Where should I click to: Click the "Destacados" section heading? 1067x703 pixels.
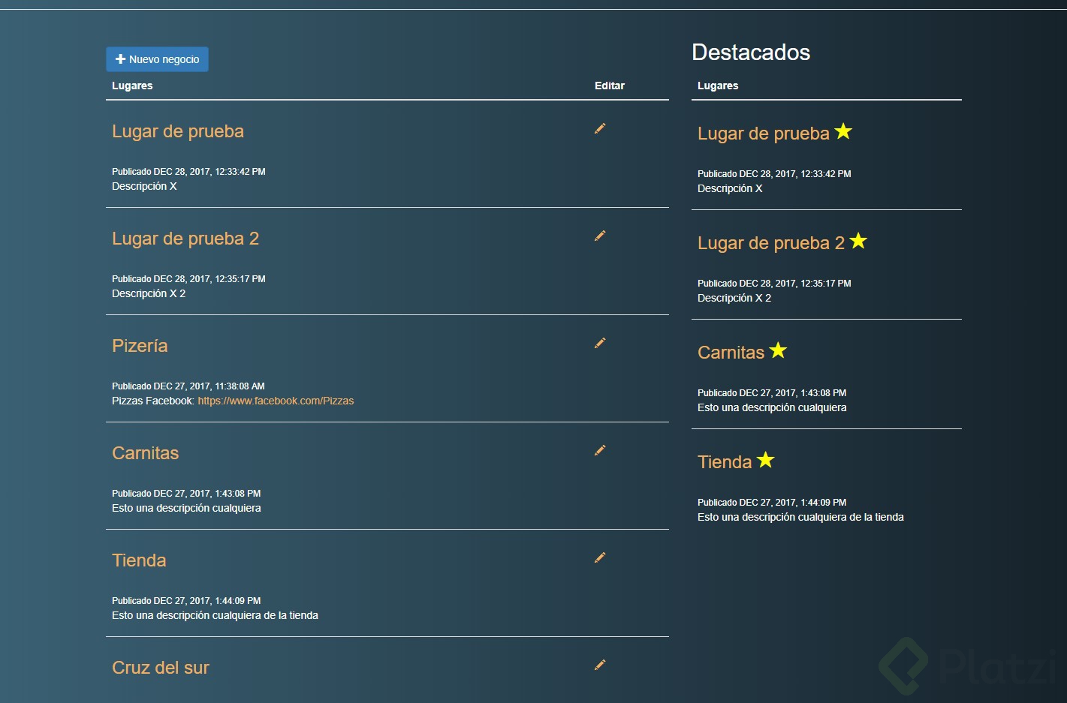pyautogui.click(x=751, y=52)
